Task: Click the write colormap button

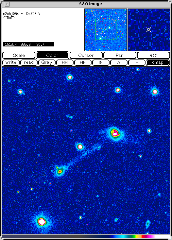Action: click(11, 62)
